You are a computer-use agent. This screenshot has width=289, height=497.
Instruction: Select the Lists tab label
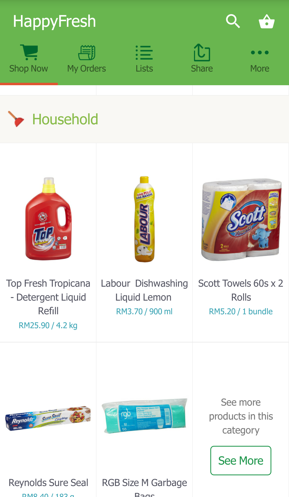point(144,69)
